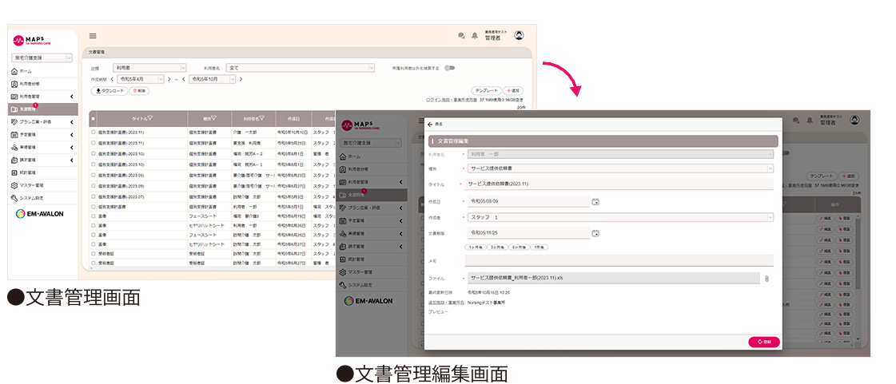Check the フェースシート row dated 令和5年6月19日

(94, 216)
